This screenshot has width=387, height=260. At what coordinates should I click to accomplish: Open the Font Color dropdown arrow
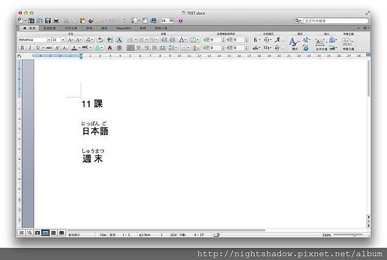[79, 48]
